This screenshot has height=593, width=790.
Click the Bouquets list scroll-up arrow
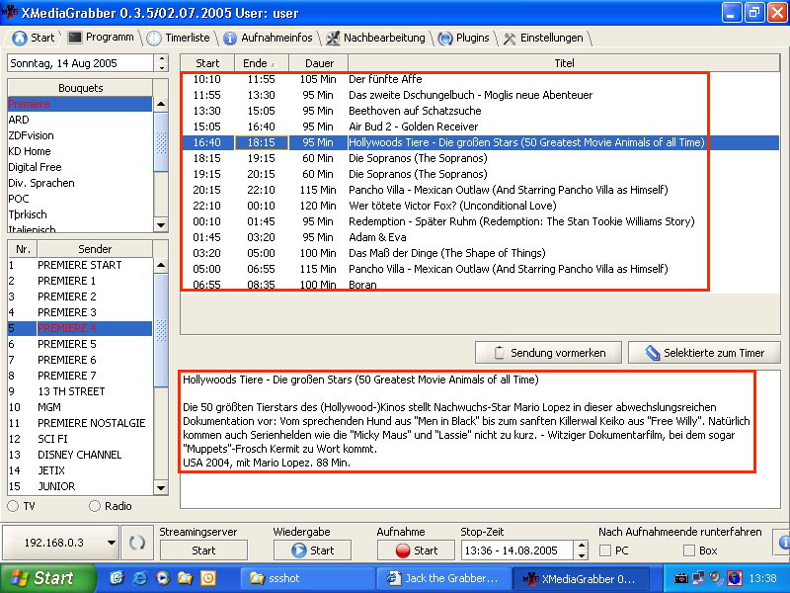(161, 105)
